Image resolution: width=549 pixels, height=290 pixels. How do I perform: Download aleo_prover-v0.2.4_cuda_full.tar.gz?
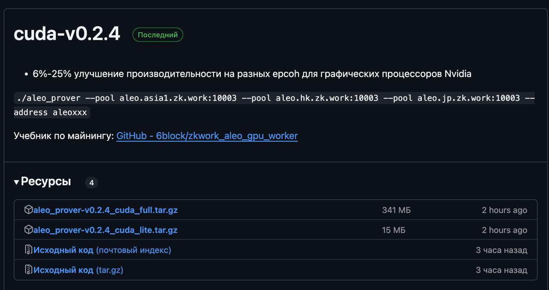point(105,210)
